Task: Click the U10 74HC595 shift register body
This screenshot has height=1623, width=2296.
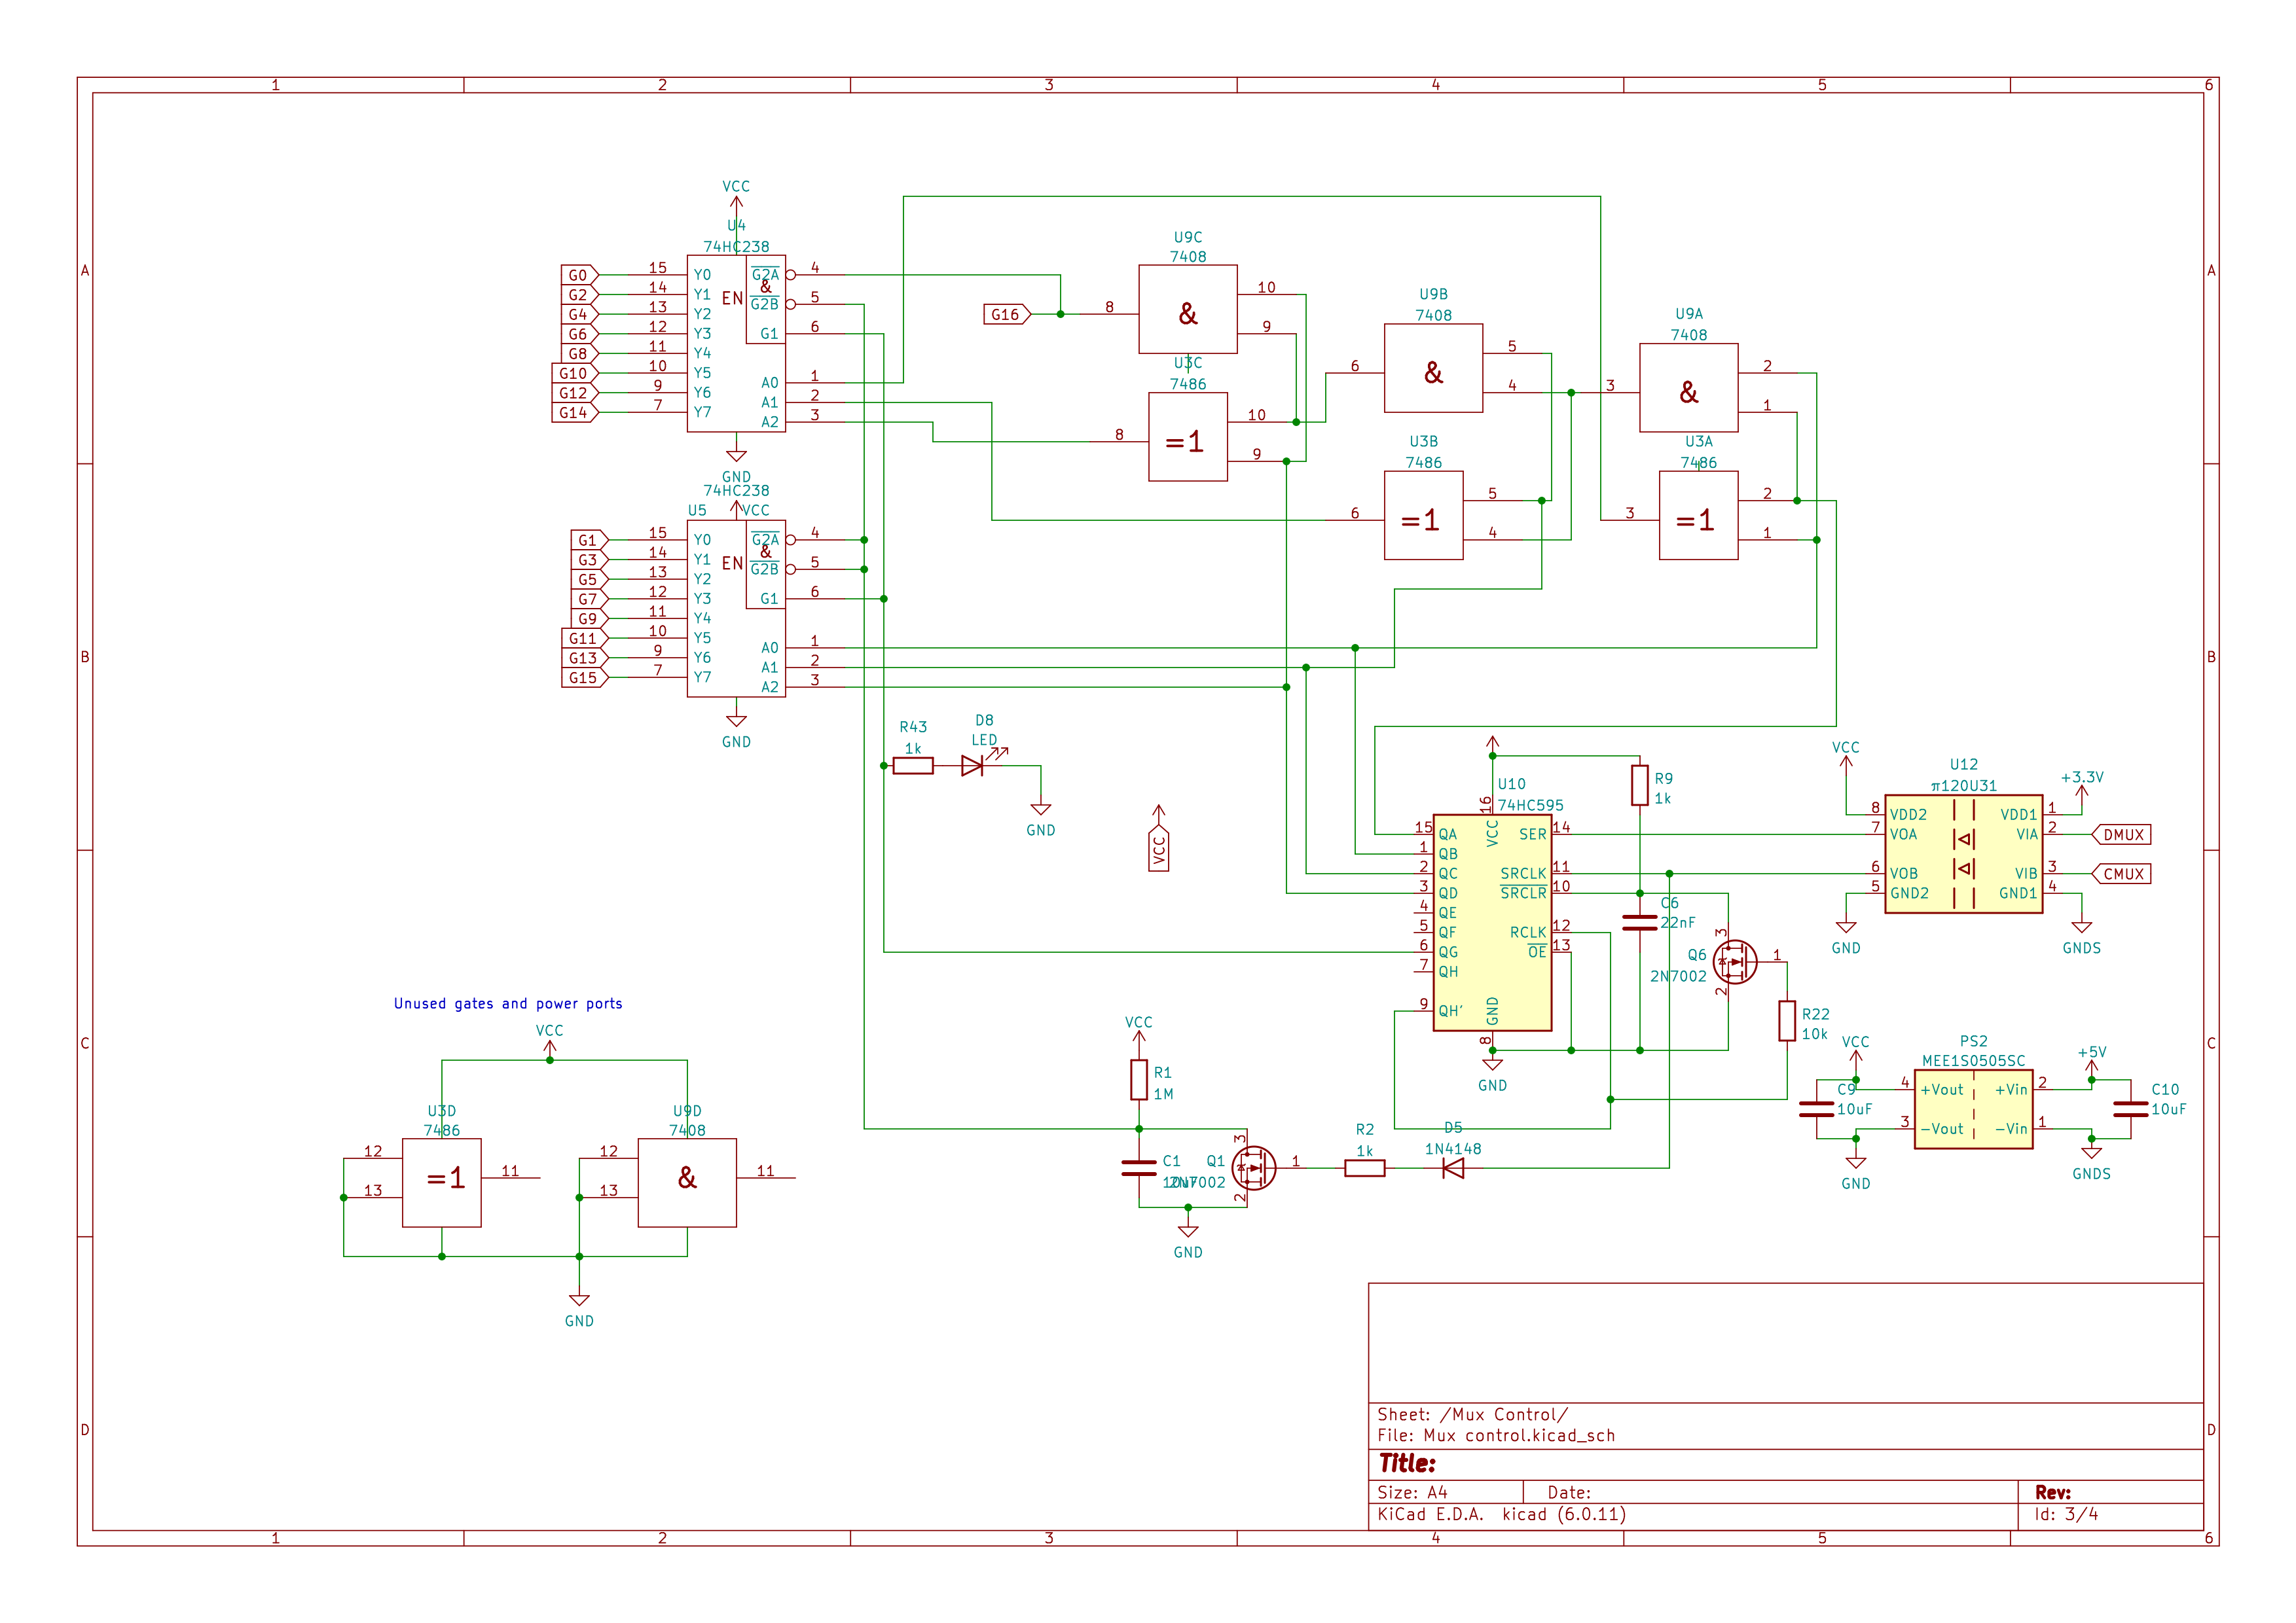Action: pyautogui.click(x=1492, y=923)
